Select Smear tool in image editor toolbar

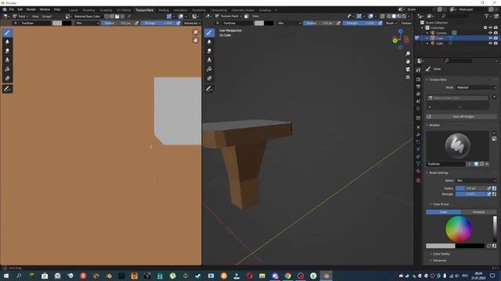[7, 51]
